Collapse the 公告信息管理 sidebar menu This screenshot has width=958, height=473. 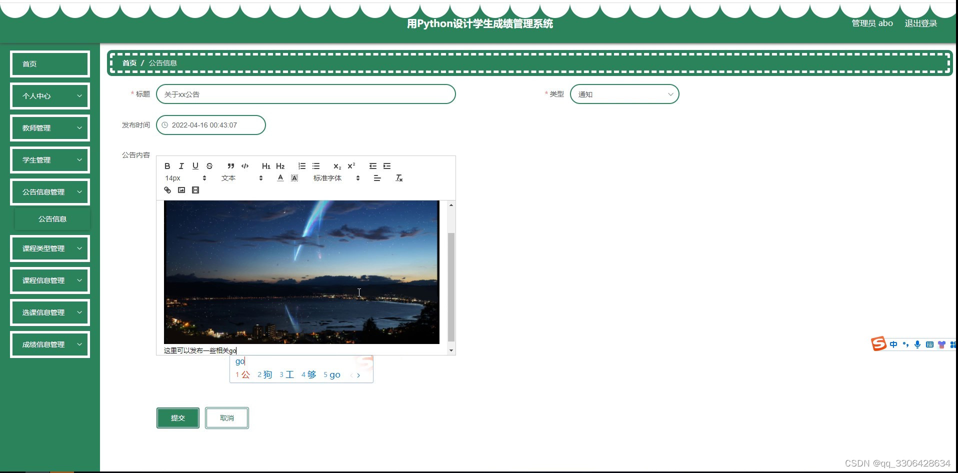coord(50,192)
